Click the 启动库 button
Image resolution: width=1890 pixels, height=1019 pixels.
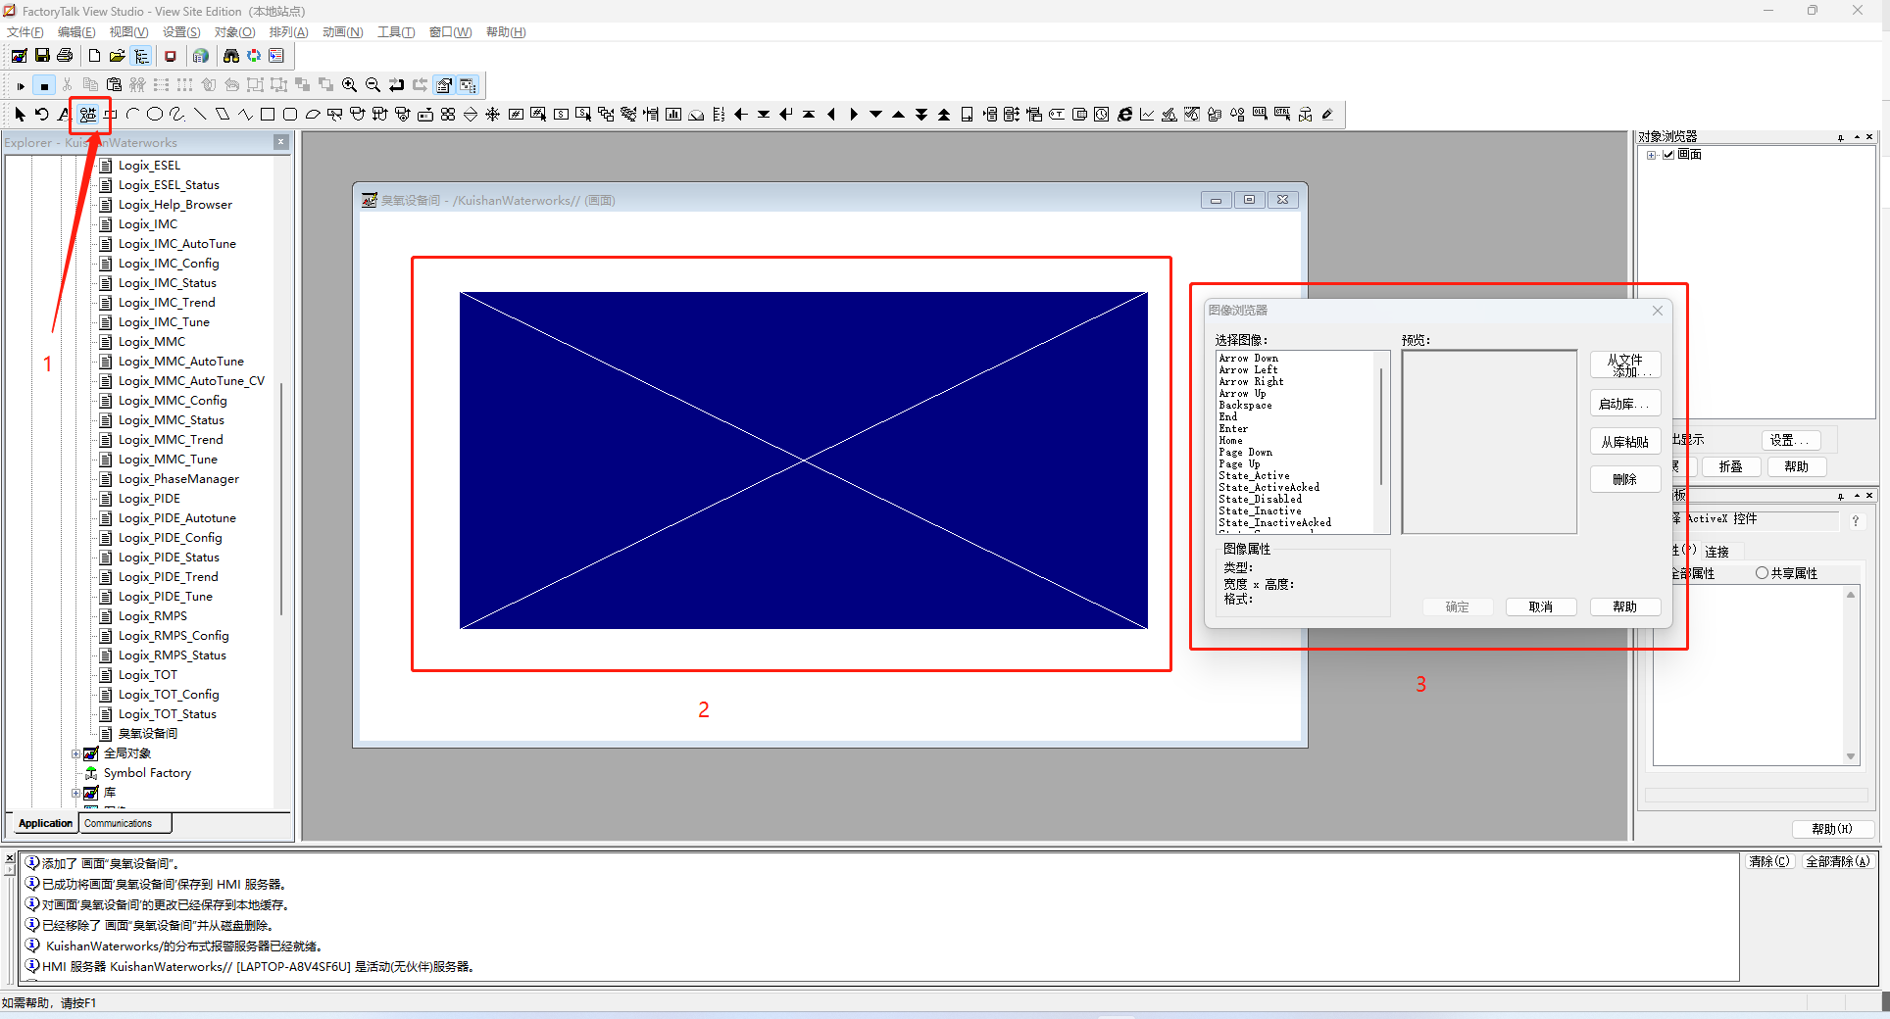click(x=1624, y=404)
